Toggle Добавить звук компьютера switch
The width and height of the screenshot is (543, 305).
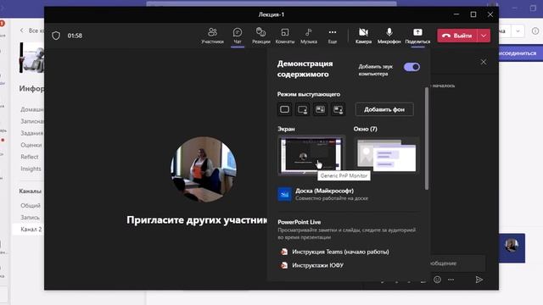click(x=411, y=67)
